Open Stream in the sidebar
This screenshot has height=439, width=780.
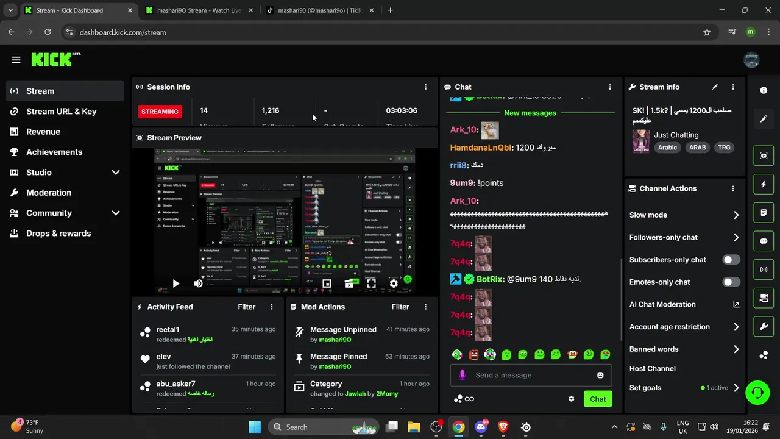click(x=65, y=91)
